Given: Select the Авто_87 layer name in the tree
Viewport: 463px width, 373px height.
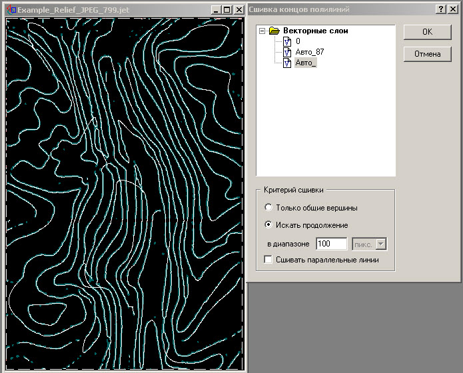Looking at the screenshot, I should point(309,53).
